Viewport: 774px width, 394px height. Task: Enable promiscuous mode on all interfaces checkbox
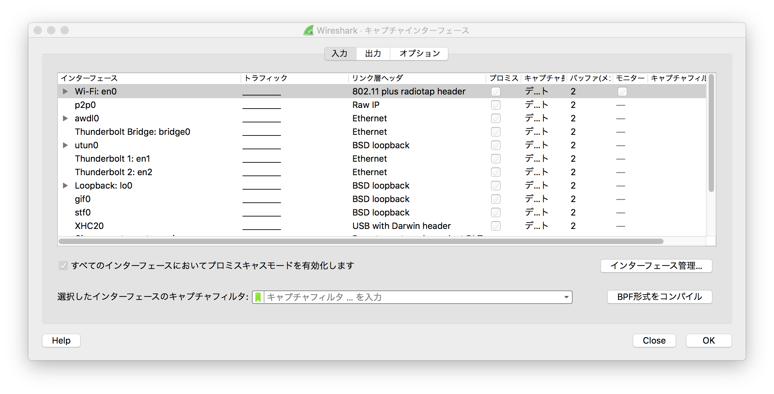pos(63,266)
